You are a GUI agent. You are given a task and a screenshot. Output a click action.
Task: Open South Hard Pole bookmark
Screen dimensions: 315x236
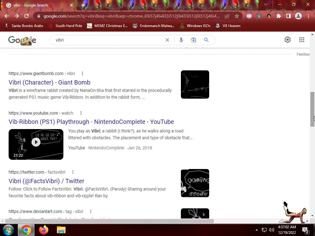point(66,26)
